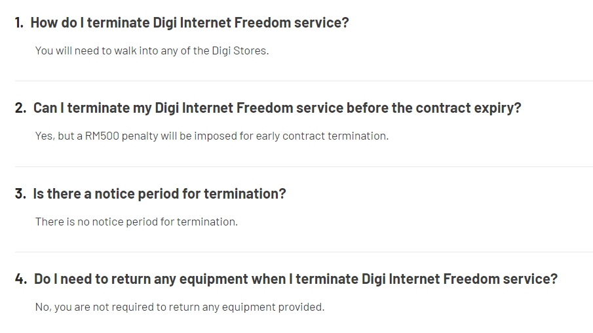Click the answer 'There is no notice period'

136,222
